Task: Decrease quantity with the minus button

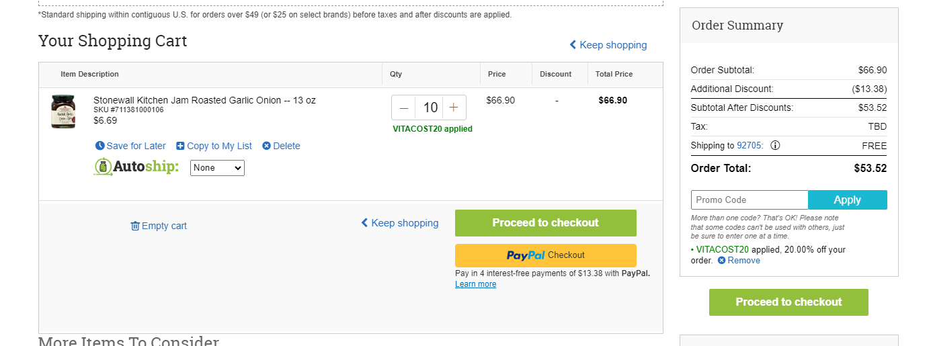Action: click(404, 107)
